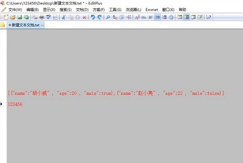Switch to the 新建文本文档.txt document tab

tap(26, 25)
